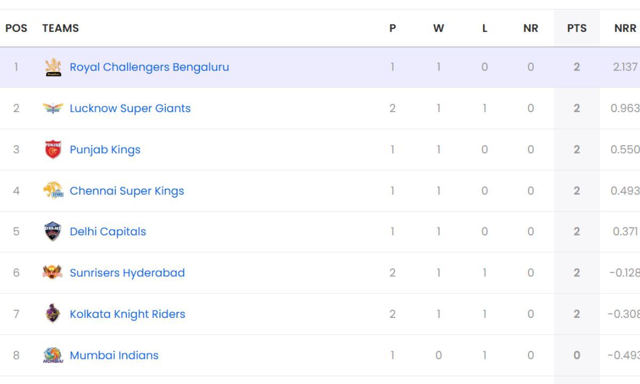Click the Sunrisers Hyderabad logo icon
The height and width of the screenshot is (384, 640).
(x=53, y=273)
